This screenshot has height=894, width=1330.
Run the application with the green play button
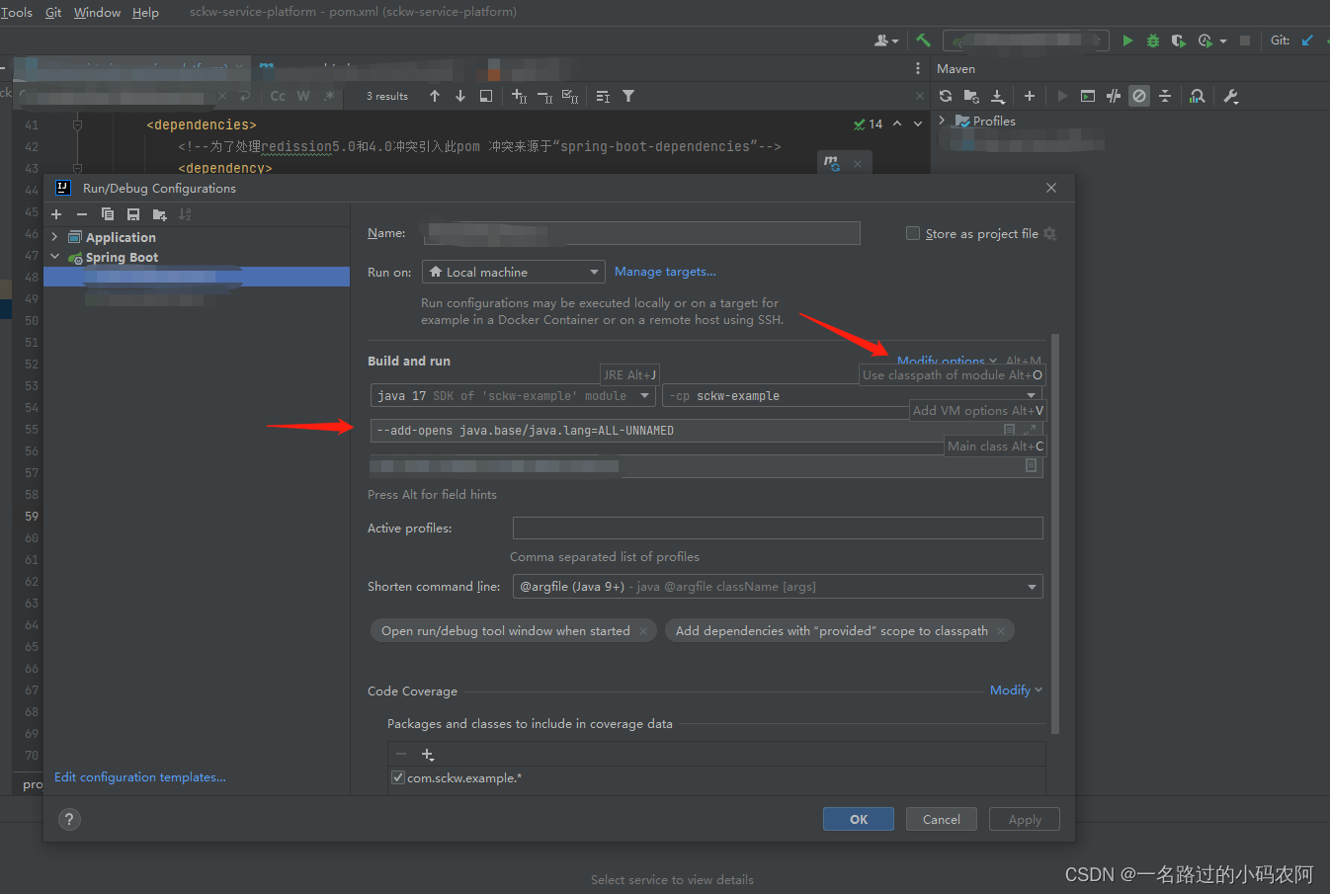(1127, 41)
